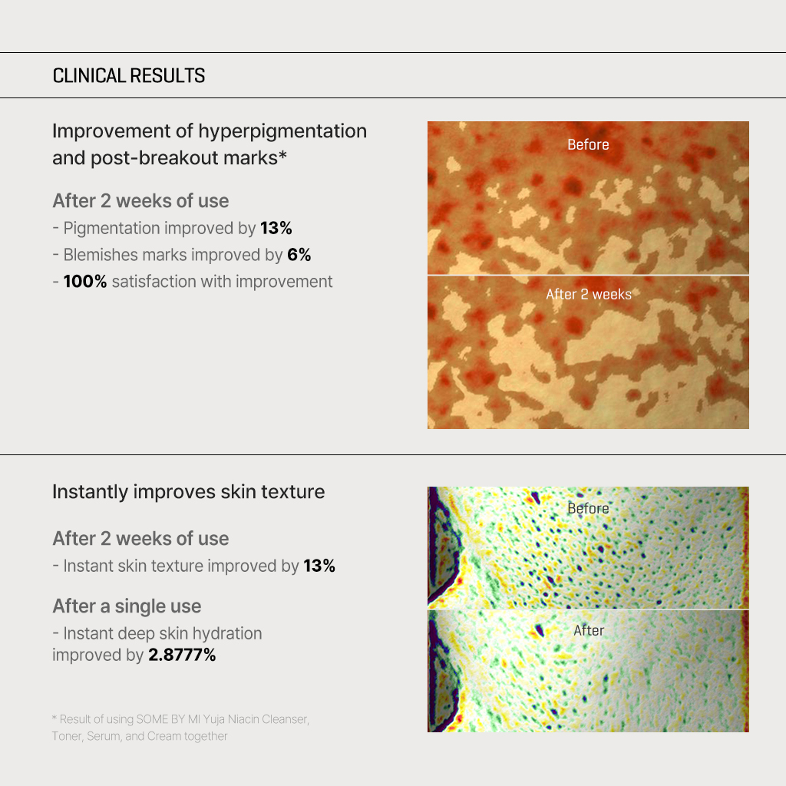Click "After 2 weeks of use" under hyperpigmentation

[x=140, y=201]
